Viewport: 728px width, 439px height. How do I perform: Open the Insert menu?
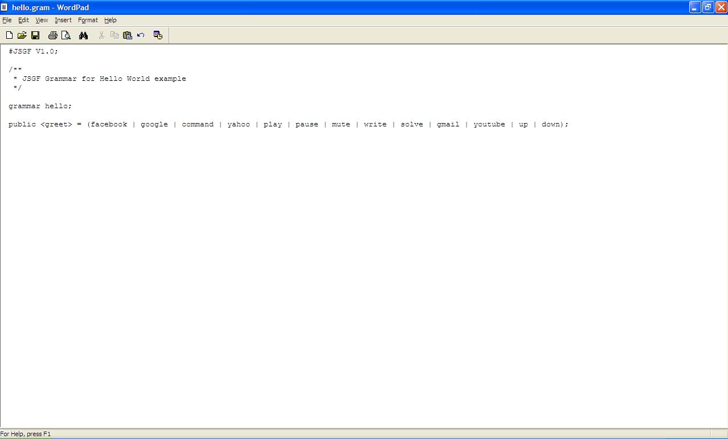pos(63,20)
